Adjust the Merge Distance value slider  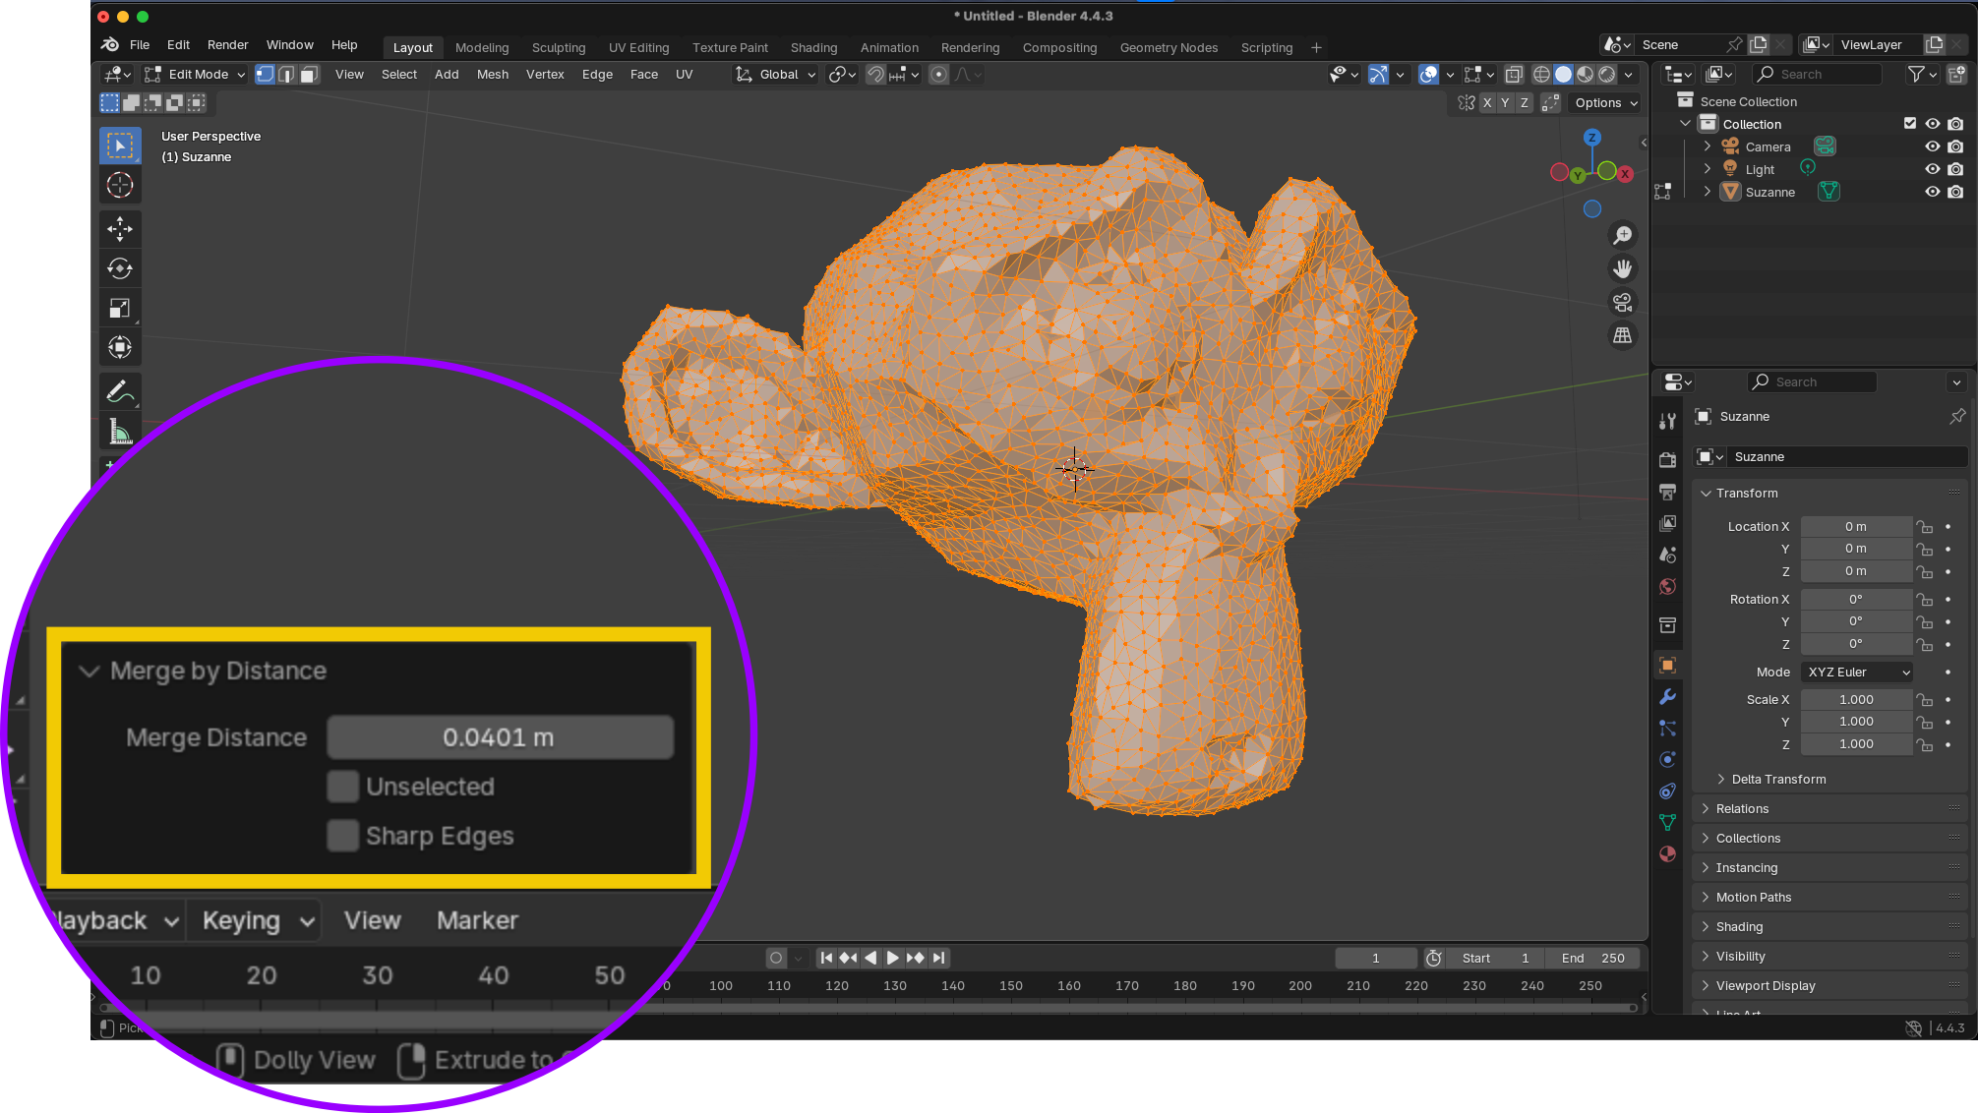pyautogui.click(x=500, y=737)
